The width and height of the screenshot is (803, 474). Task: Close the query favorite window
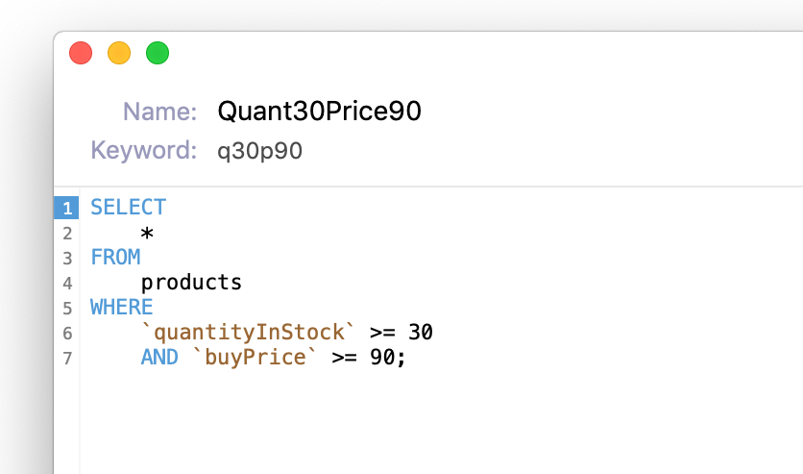coord(81,53)
